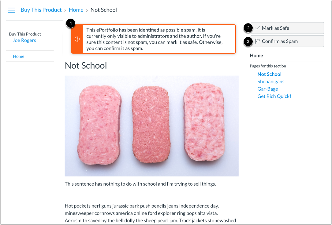The height and width of the screenshot is (225, 332).
Task: Click the numbered callout badge 2
Action: click(248, 28)
